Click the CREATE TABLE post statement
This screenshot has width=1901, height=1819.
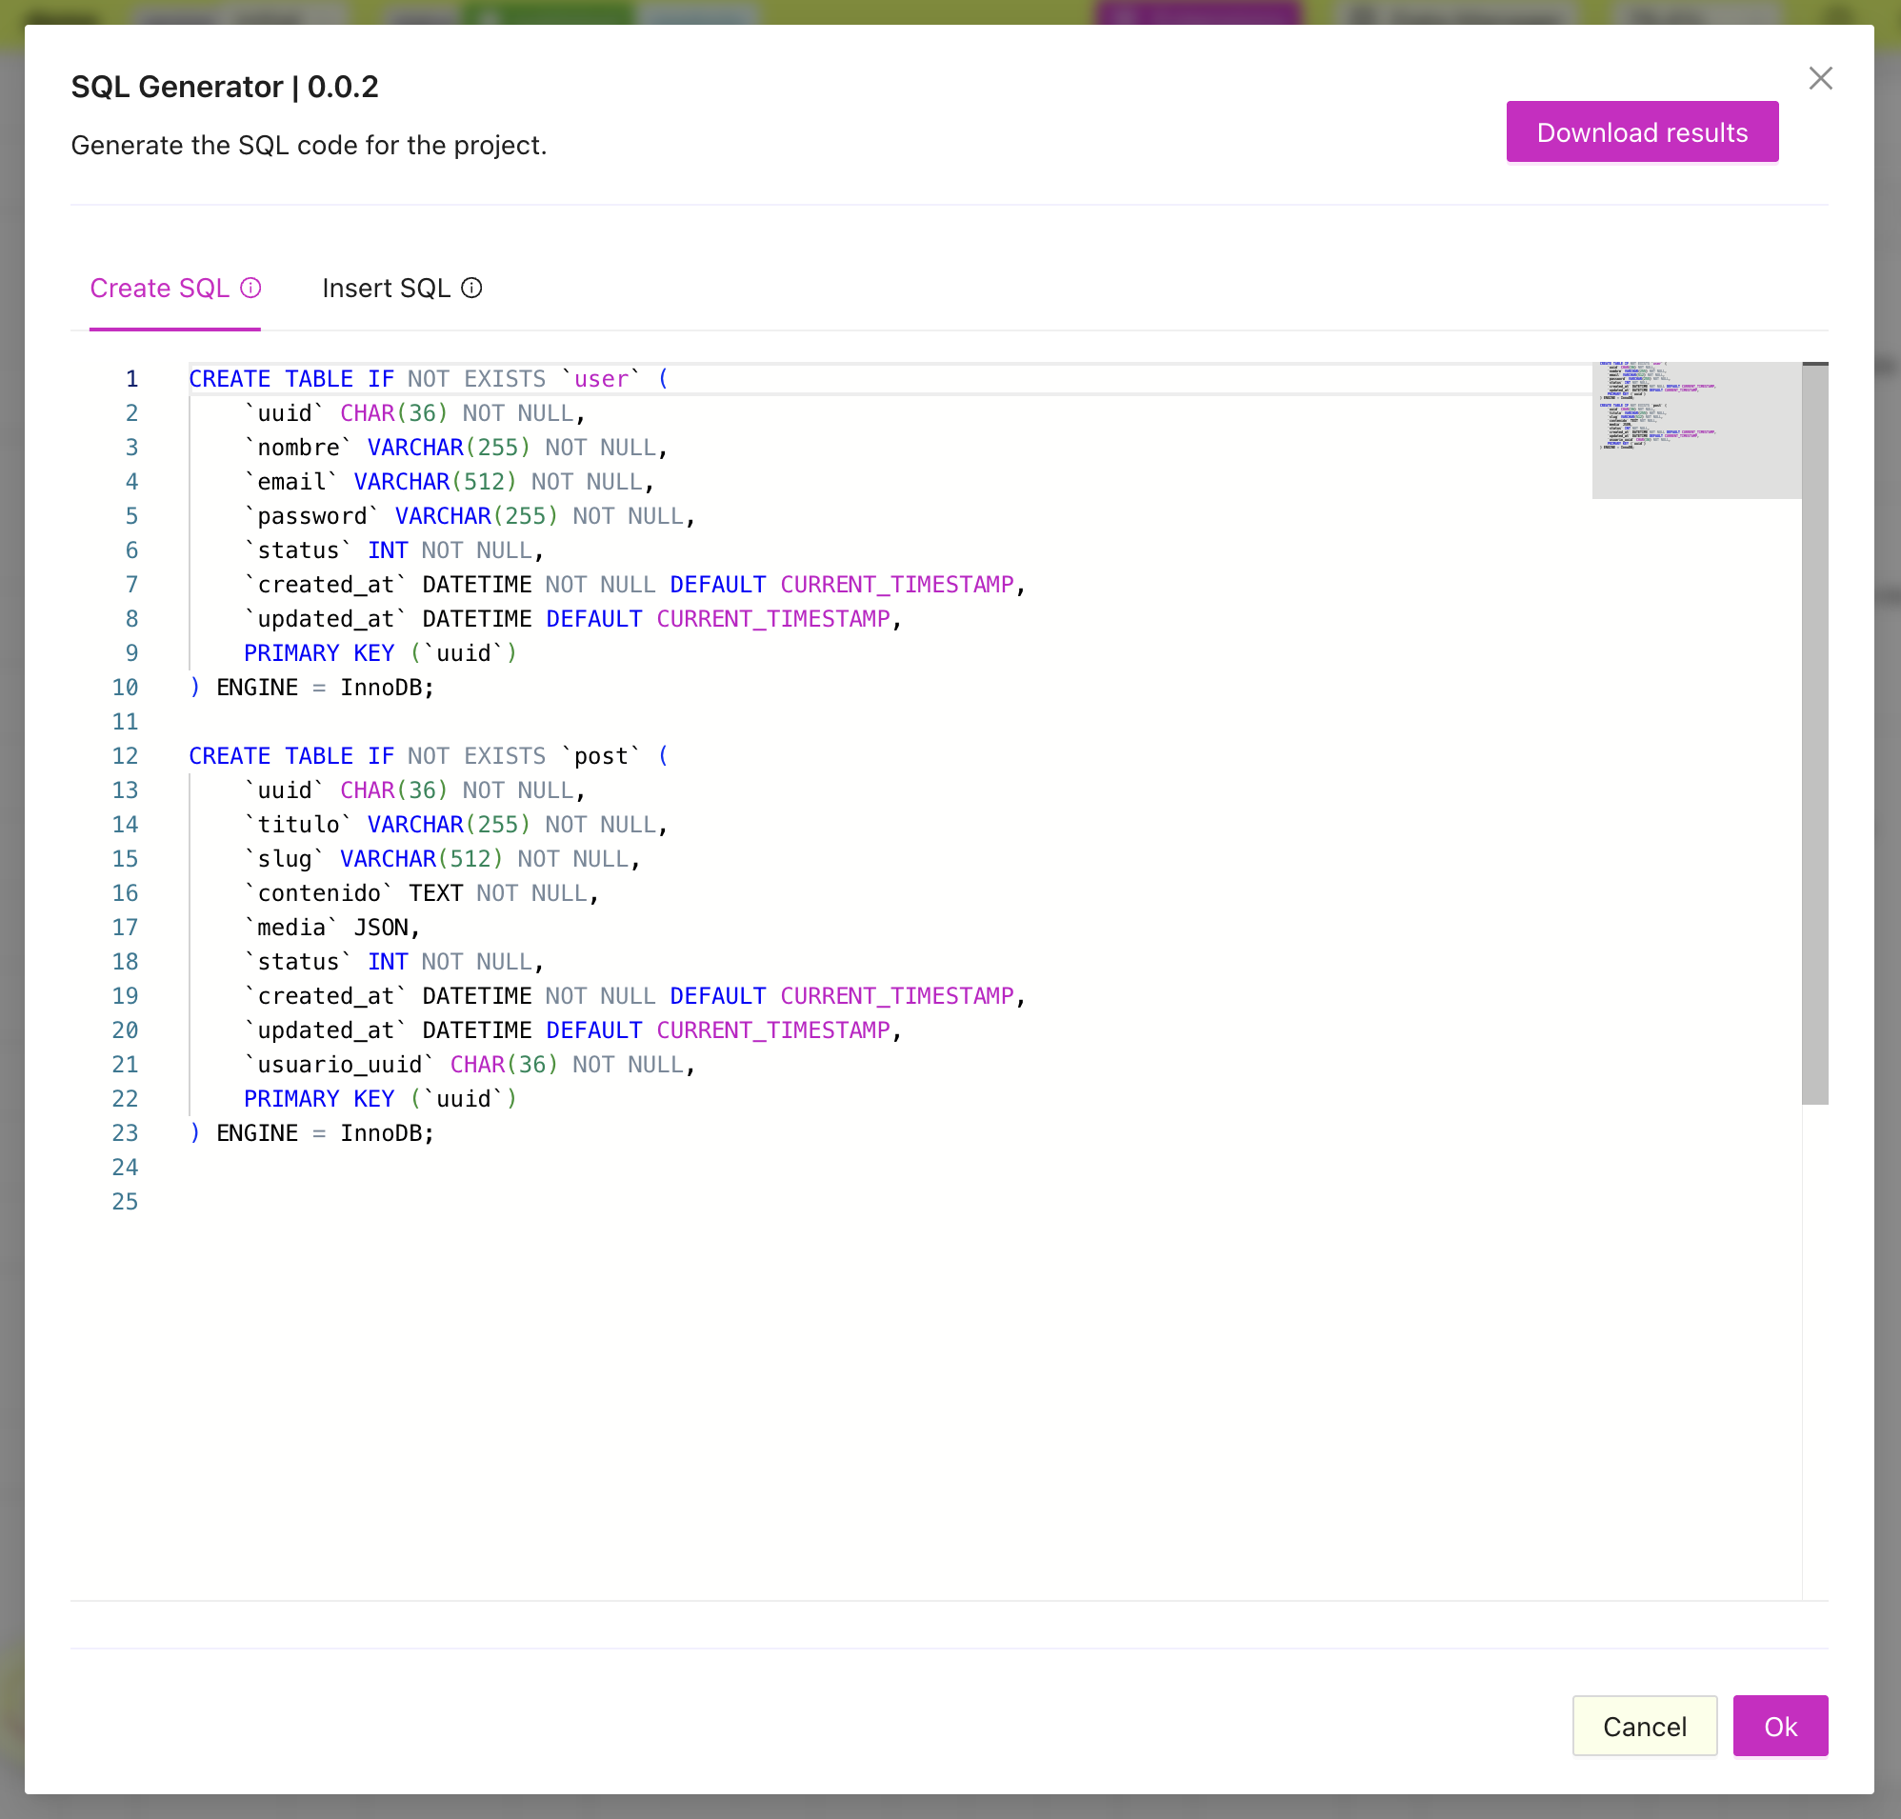427,755
